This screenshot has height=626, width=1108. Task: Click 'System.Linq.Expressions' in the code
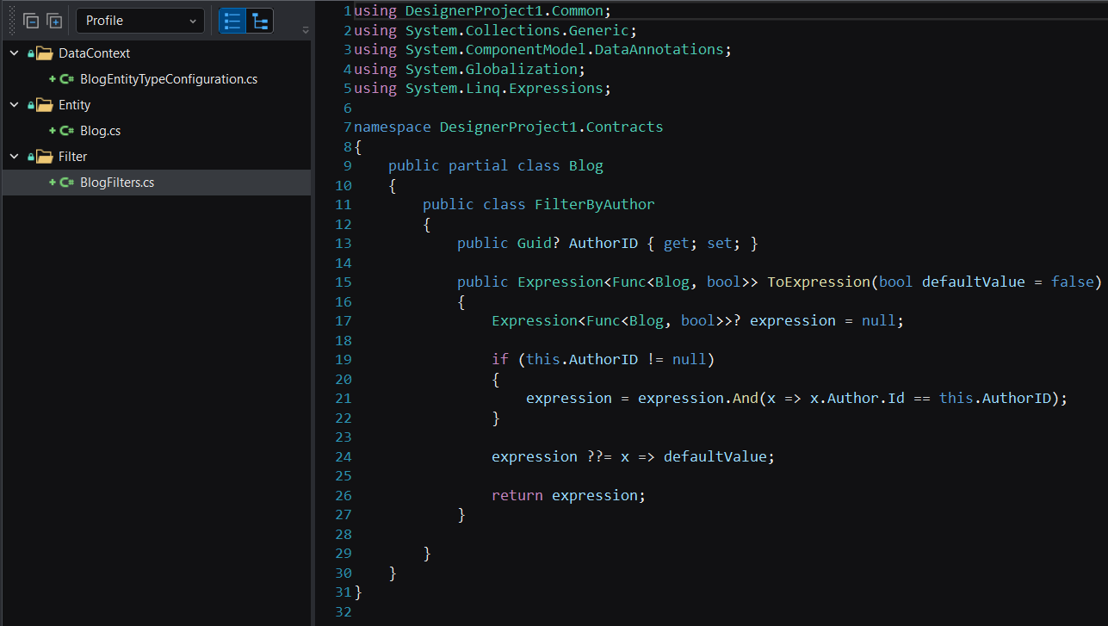click(504, 89)
